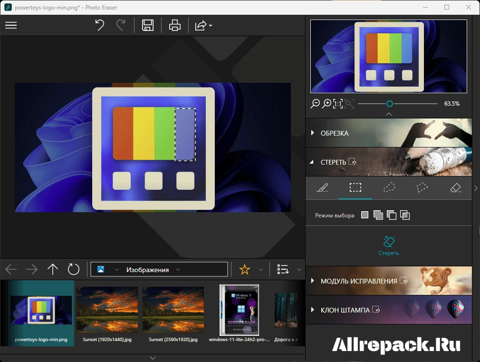Minimize the Photo Eraser window
The width and height of the screenshot is (480, 362).
click(x=425, y=7)
